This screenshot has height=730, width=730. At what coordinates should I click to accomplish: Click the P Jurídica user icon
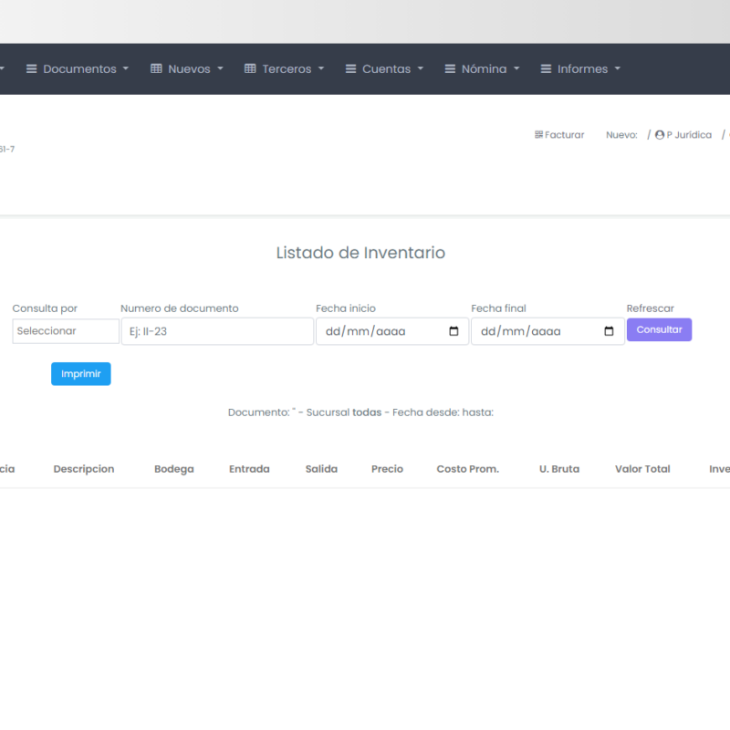coord(660,135)
